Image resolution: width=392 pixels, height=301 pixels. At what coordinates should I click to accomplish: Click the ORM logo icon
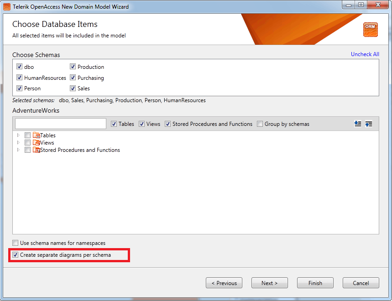click(370, 30)
